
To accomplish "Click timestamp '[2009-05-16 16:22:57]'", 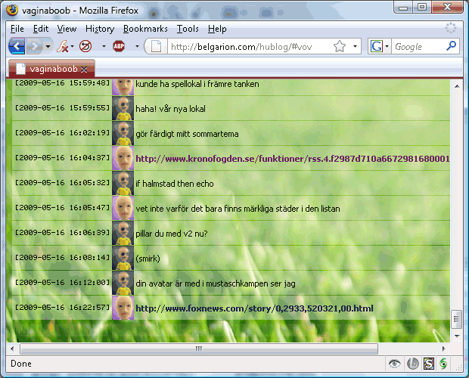I will tap(62, 307).
